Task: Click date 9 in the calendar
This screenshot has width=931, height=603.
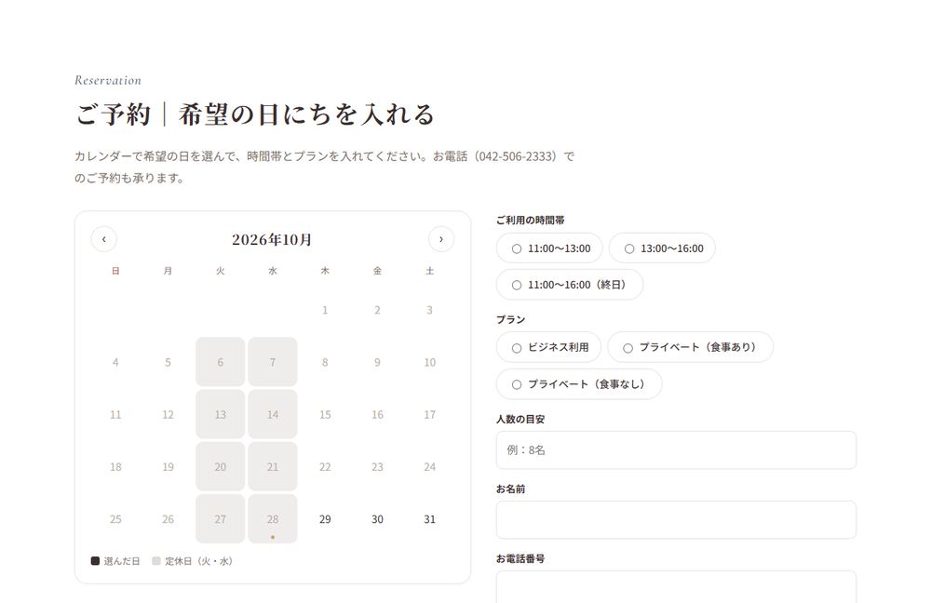Action: [x=377, y=362]
